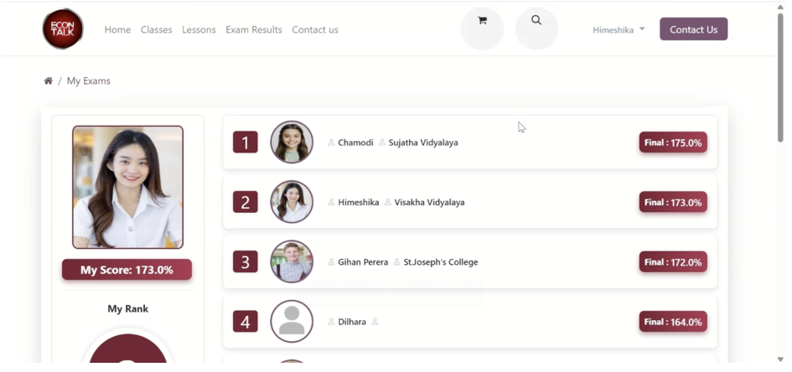Viewport: 792px width, 372px height.
Task: Click the home breadcrumb icon
Action: [48, 81]
